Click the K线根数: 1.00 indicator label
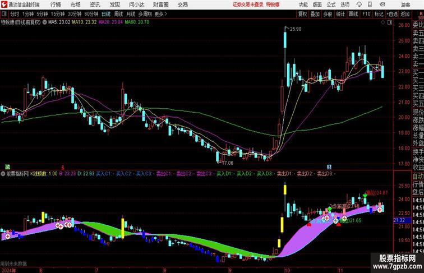 (x=44, y=174)
